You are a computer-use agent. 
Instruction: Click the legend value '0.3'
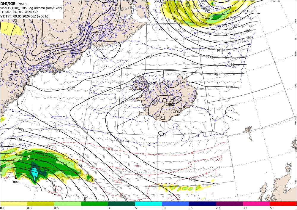(x=29, y=208)
